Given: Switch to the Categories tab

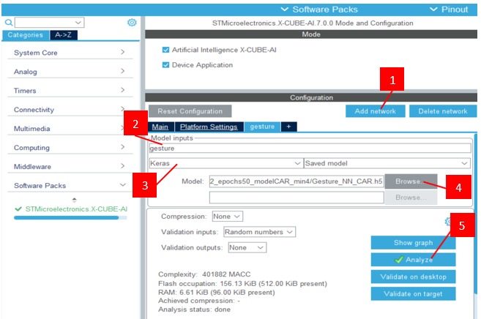Looking at the screenshot, I should click(x=26, y=35).
